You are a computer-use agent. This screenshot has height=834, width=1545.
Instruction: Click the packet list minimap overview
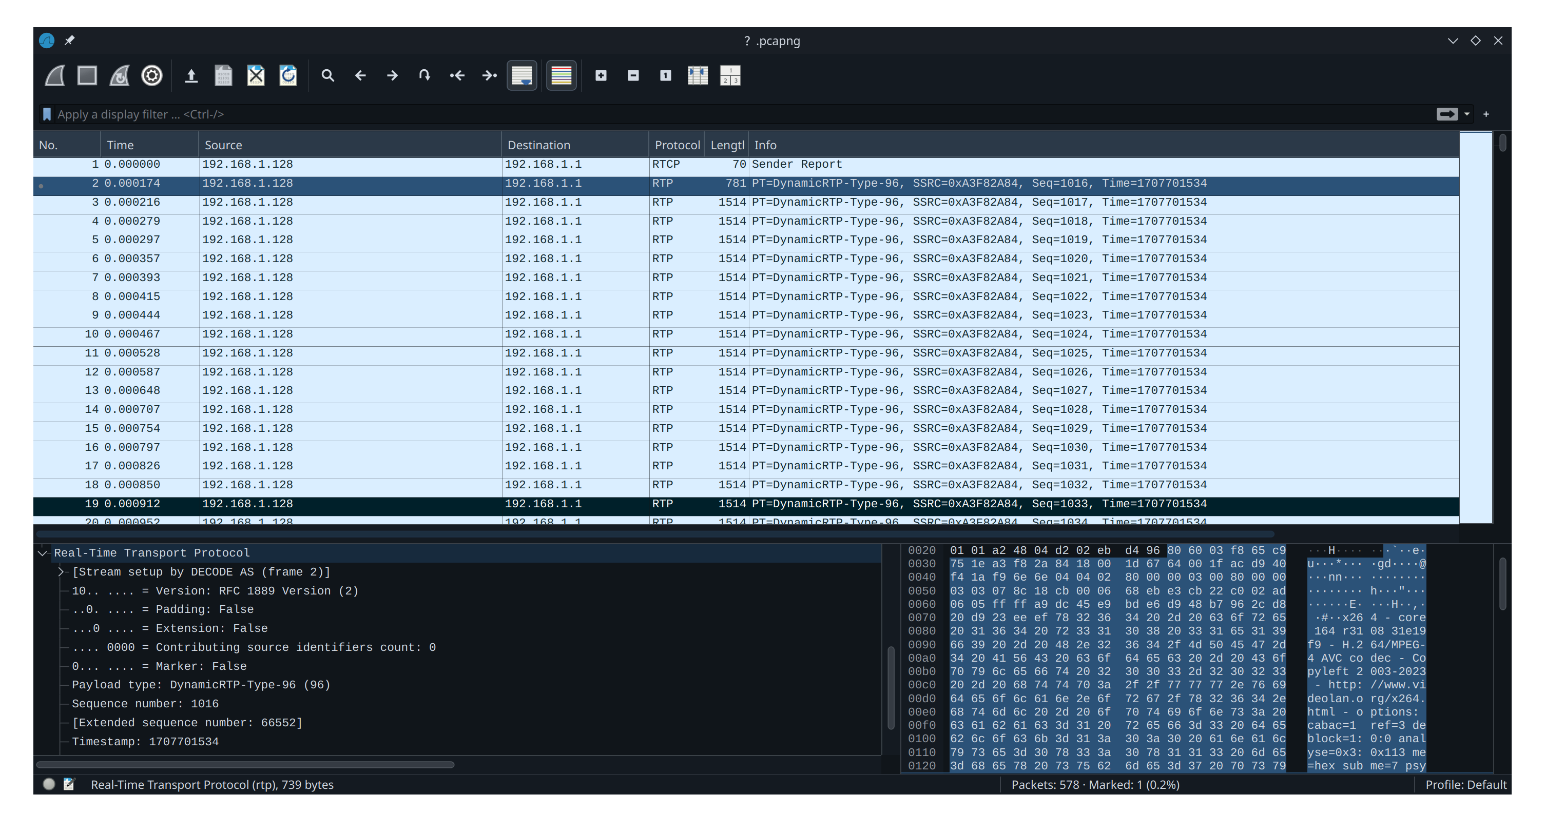pos(1475,328)
